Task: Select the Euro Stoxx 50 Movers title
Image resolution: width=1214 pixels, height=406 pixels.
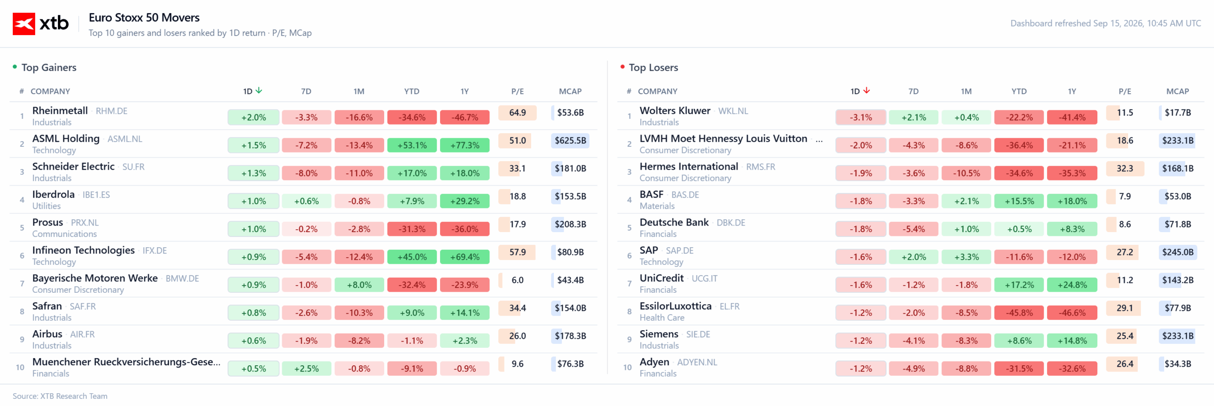Action: pos(144,18)
